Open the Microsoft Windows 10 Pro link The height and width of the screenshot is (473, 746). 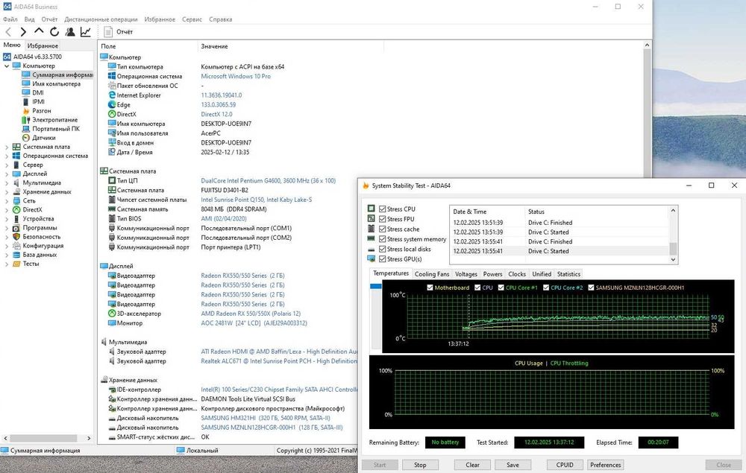236,76
